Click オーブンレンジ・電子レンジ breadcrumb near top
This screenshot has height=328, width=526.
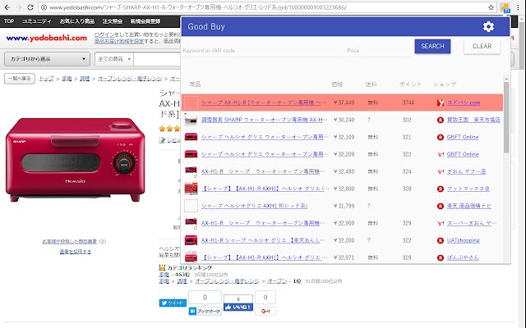(130, 79)
